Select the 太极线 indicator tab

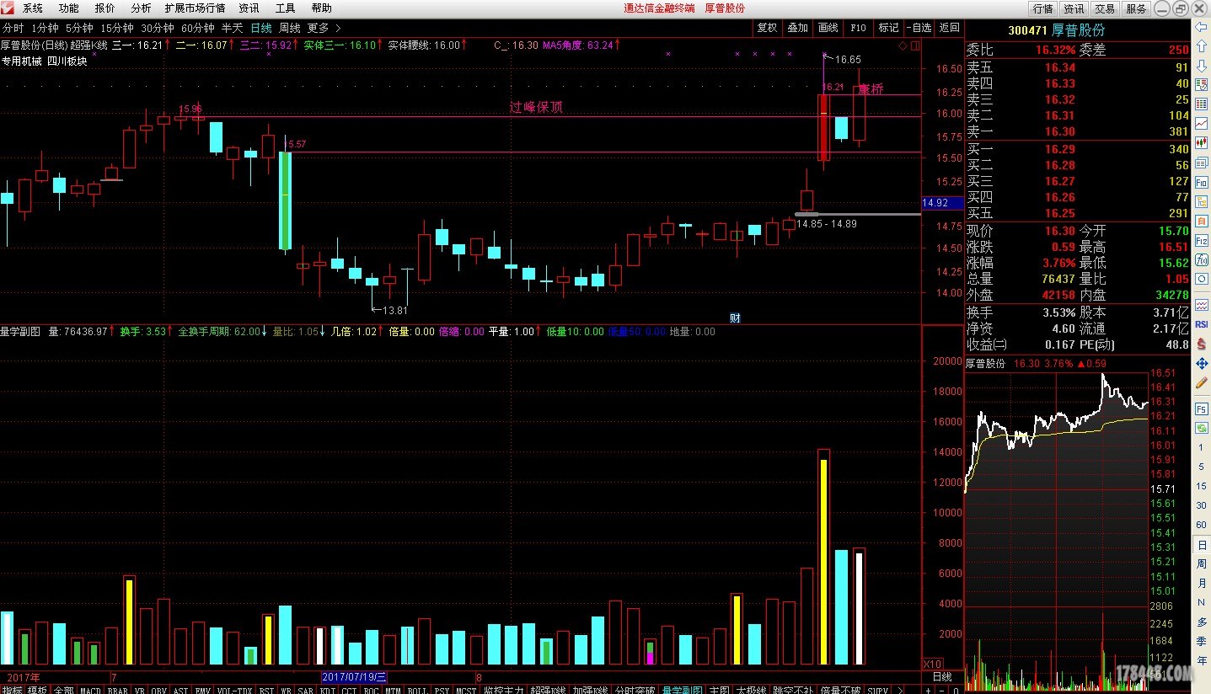pos(751,691)
